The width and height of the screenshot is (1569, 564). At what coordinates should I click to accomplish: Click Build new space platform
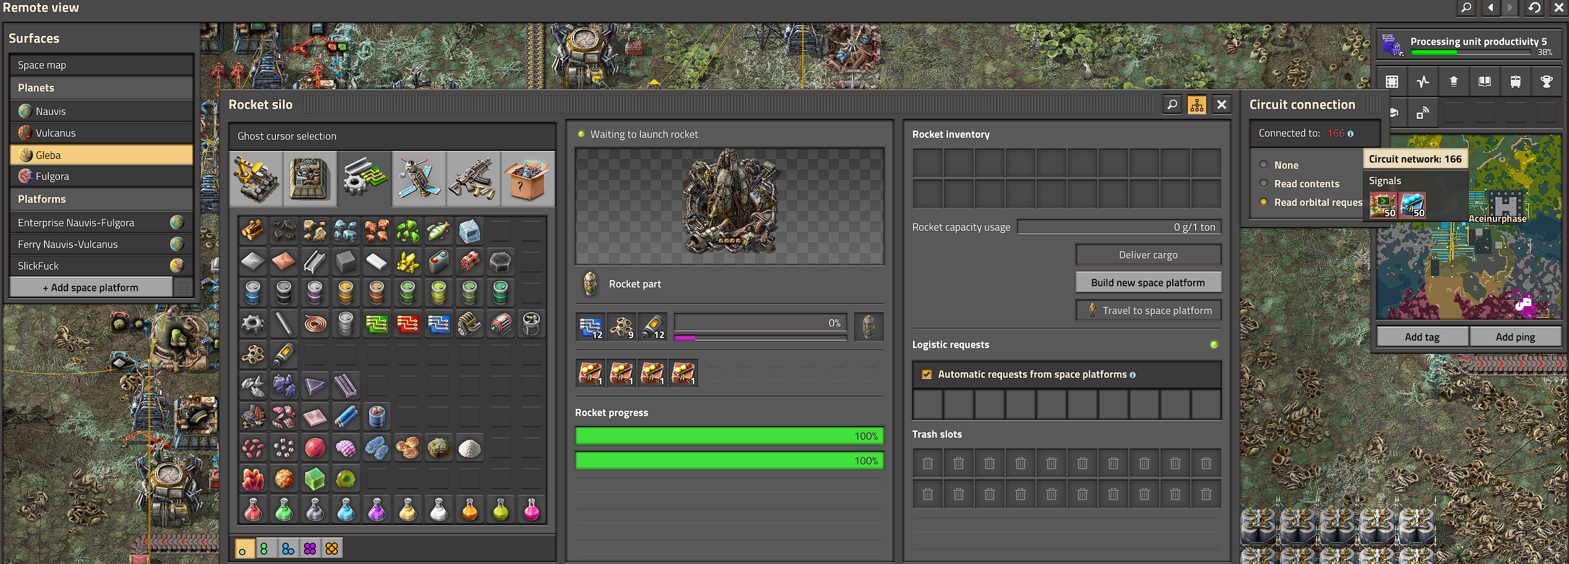(1148, 283)
